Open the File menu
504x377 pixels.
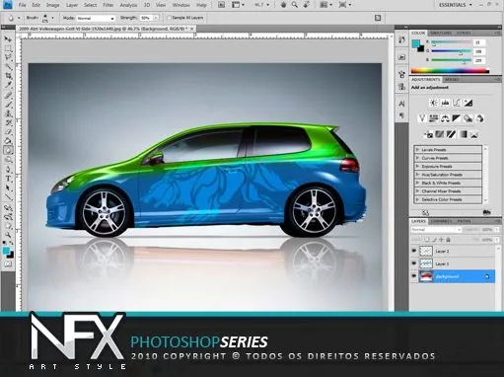point(22,5)
